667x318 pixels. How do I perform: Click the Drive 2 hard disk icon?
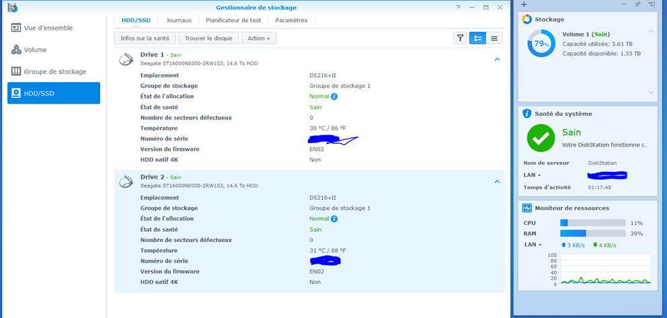pos(126,182)
